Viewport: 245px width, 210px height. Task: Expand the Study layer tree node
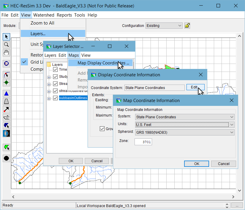49,77
